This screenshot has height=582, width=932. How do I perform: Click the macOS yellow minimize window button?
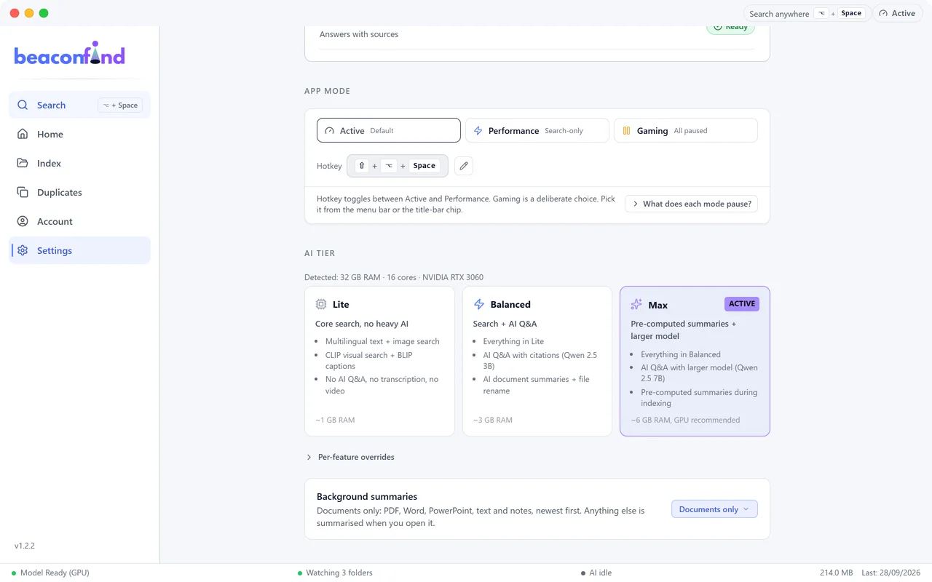[29, 13]
